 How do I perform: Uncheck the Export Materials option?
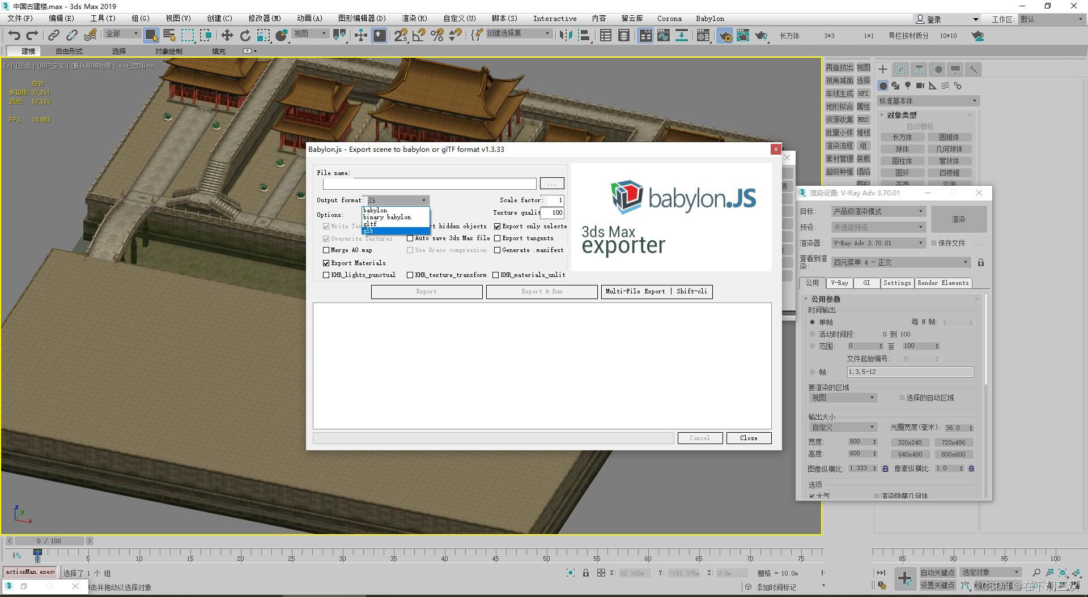pos(326,262)
